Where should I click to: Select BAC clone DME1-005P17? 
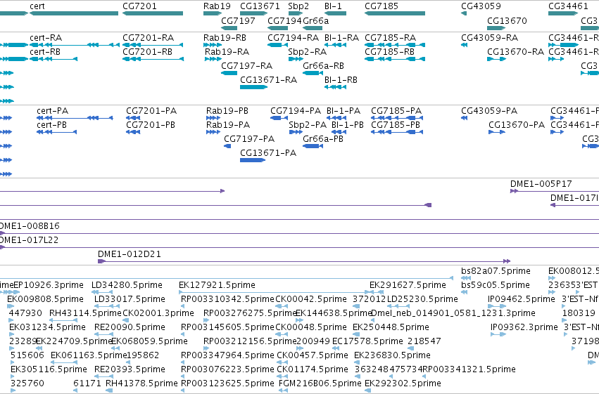click(x=541, y=184)
